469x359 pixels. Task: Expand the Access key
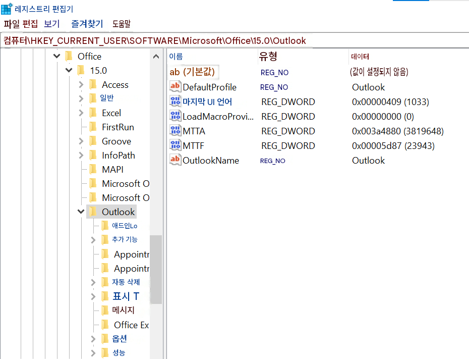point(81,85)
